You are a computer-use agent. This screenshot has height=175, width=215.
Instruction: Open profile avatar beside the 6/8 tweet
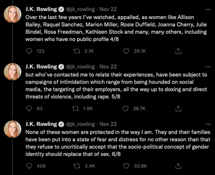tap(12, 129)
